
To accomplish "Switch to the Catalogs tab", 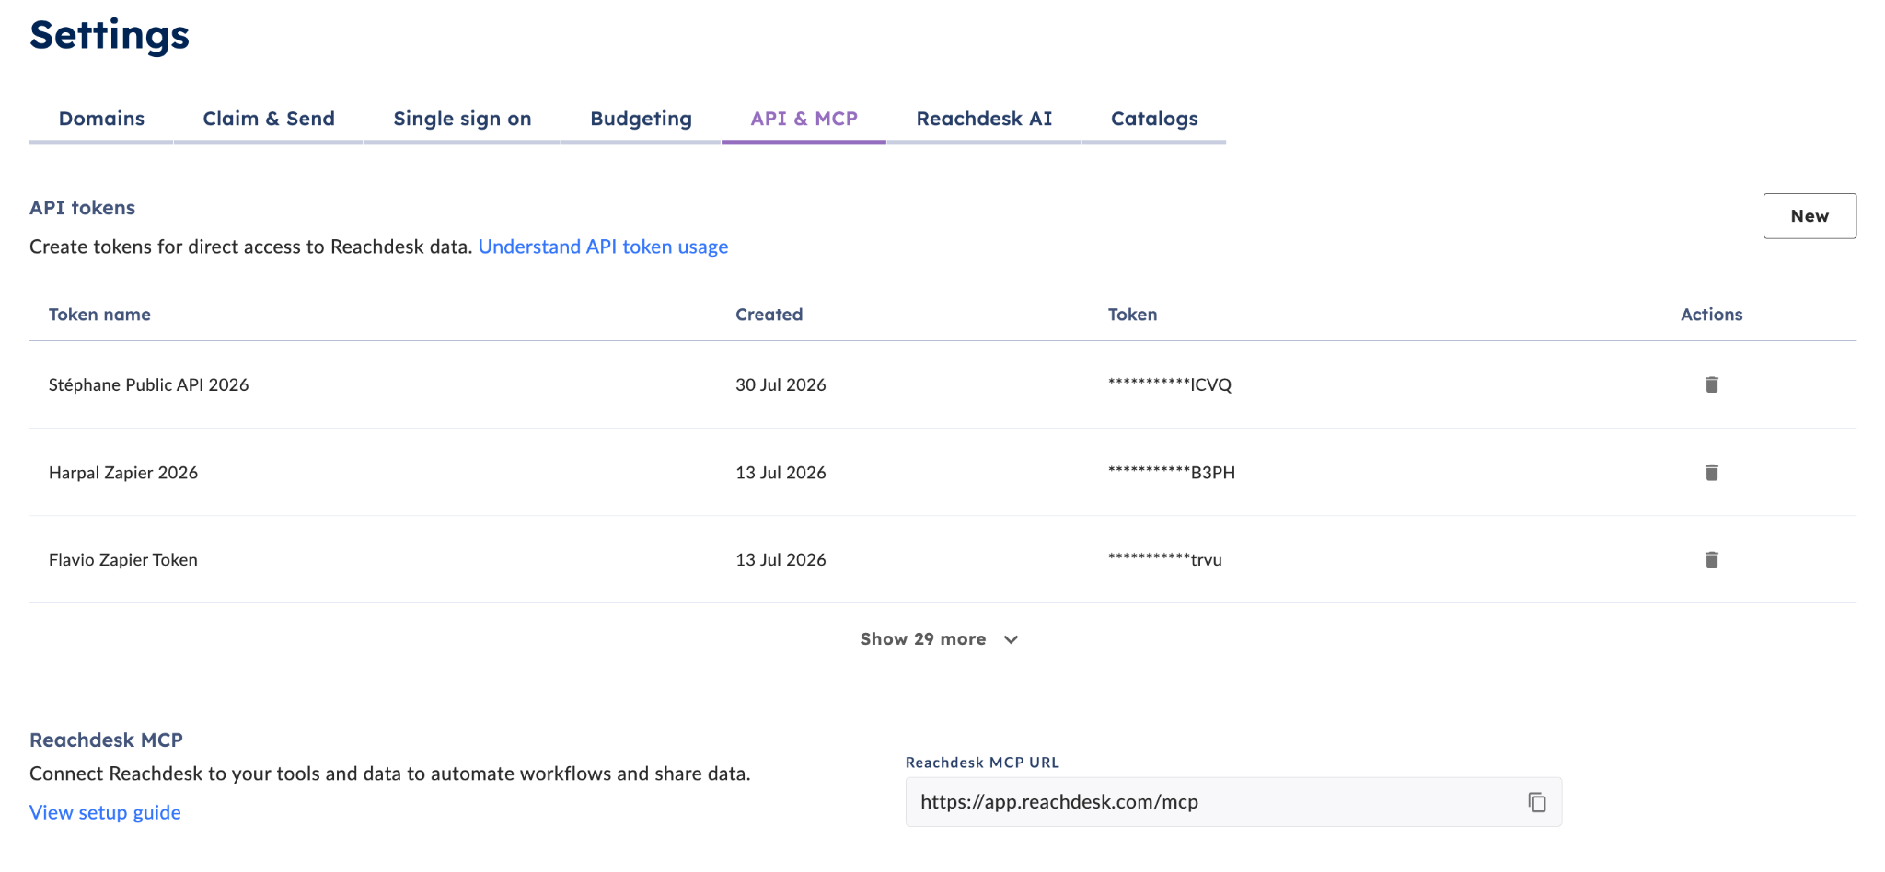I will pos(1154,119).
